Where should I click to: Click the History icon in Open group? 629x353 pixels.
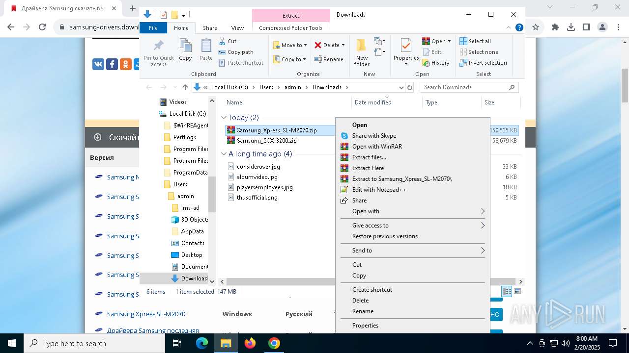[426, 63]
